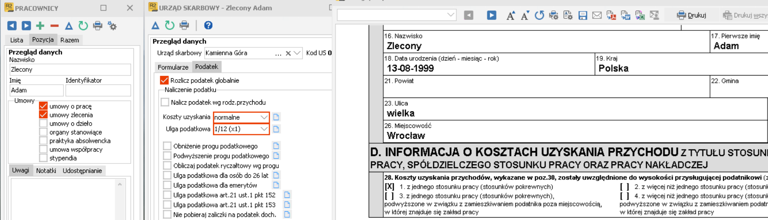
Task: Click the Drukuj print button
Action: tap(691, 16)
